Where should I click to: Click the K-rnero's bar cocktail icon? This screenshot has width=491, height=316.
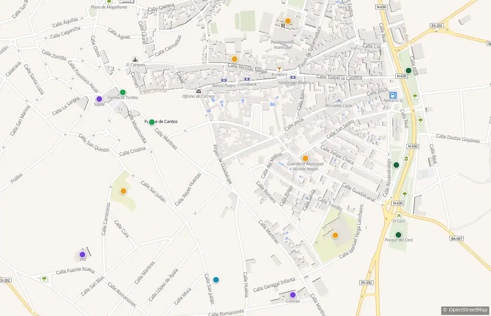tap(279, 69)
